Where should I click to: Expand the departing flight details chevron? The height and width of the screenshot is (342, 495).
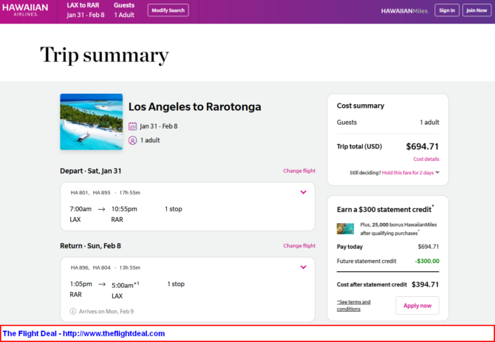(x=303, y=193)
